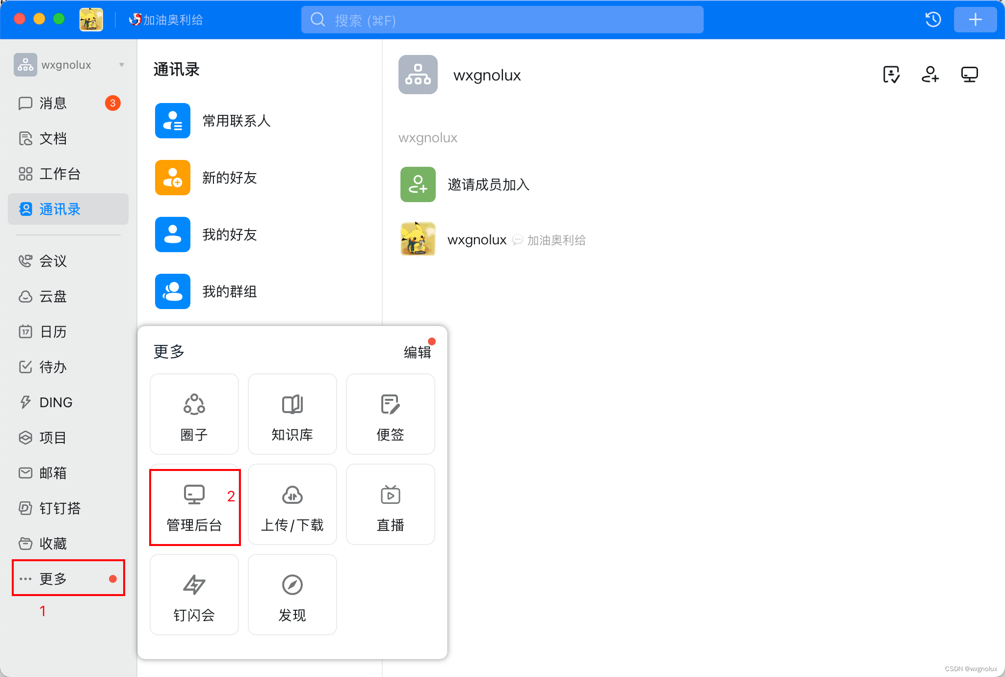Image resolution: width=1005 pixels, height=677 pixels.
Task: Click 邀请成员加入 invite link
Action: point(488,184)
